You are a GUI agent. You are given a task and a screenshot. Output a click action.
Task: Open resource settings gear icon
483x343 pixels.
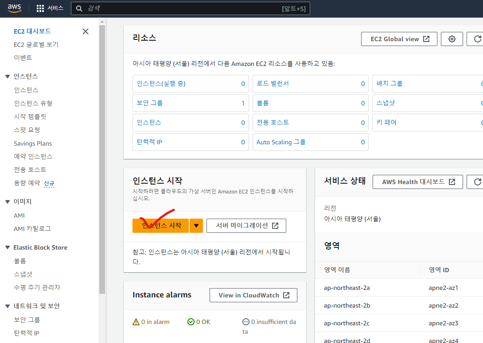[452, 39]
